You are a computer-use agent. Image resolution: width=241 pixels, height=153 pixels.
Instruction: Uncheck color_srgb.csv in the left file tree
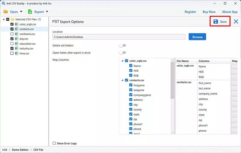pos(12,24)
